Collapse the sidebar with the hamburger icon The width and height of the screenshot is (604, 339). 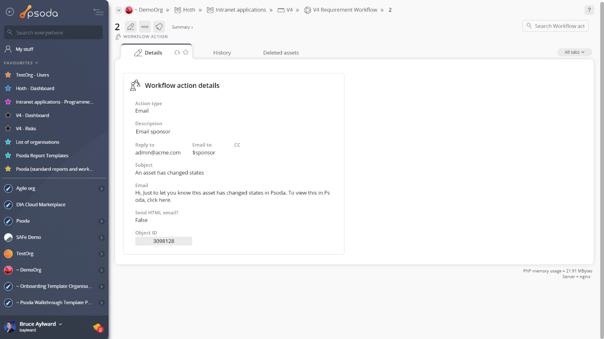coord(98,12)
